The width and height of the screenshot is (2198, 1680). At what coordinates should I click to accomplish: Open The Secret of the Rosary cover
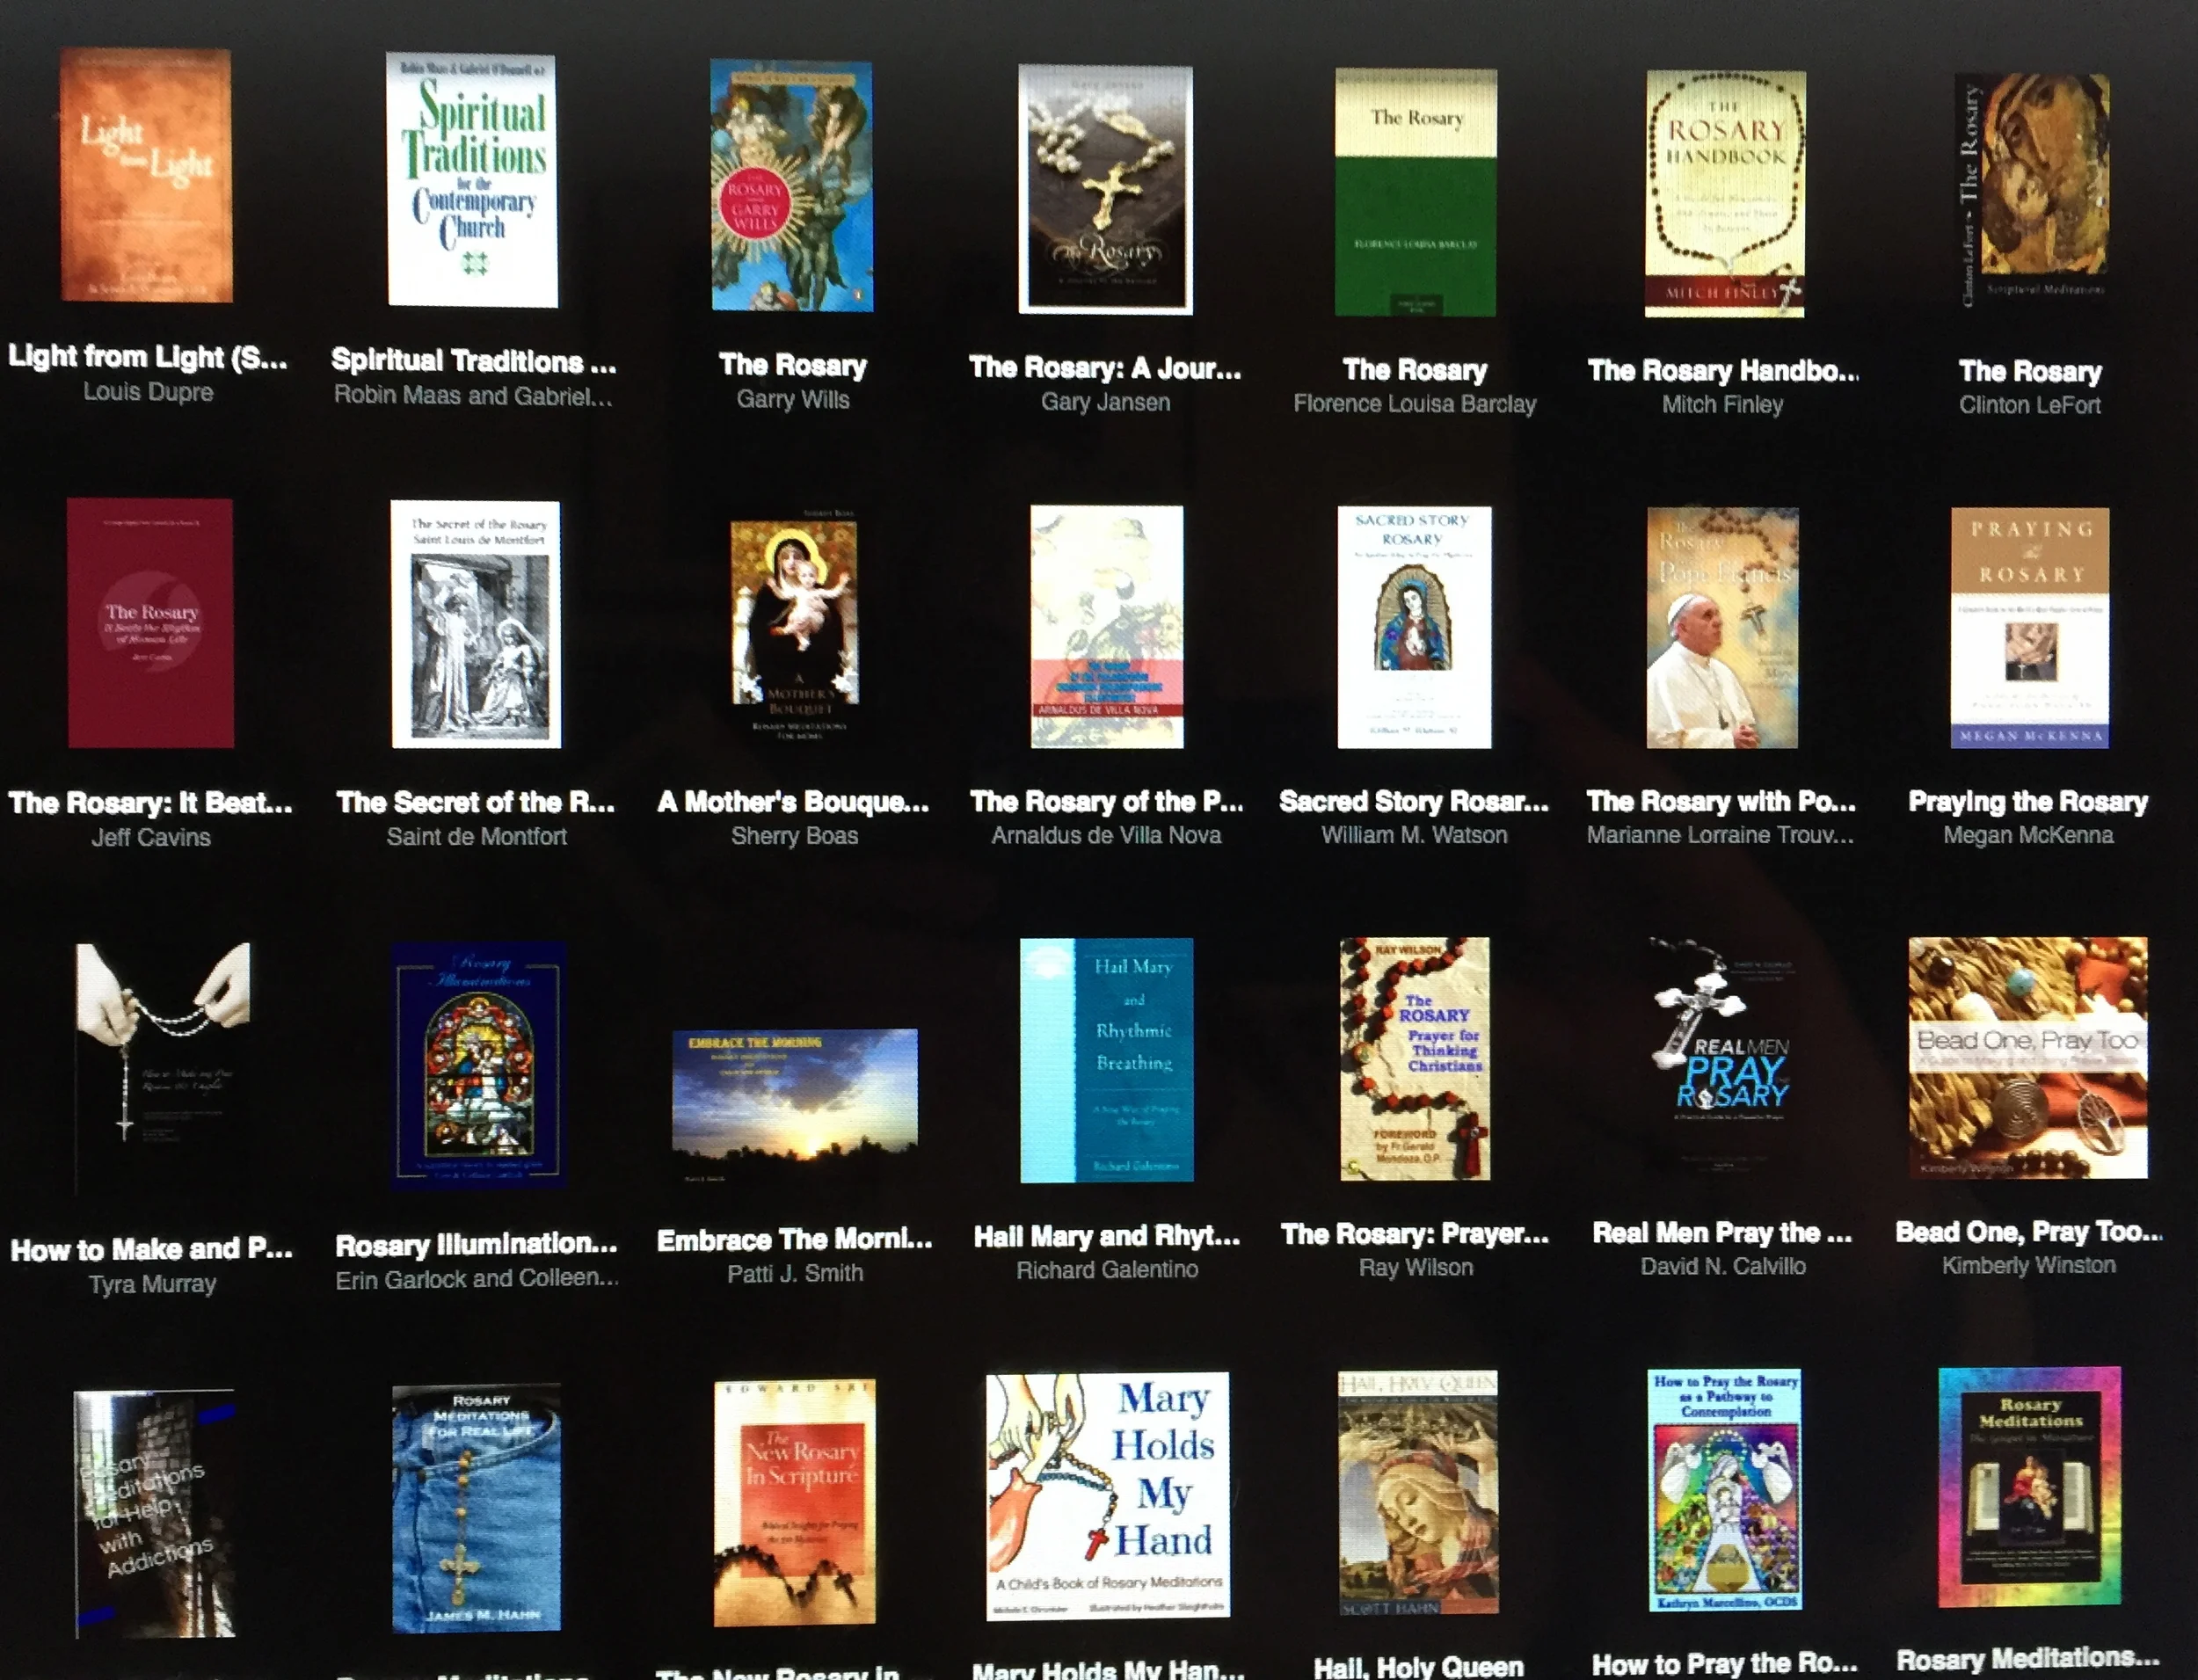click(476, 624)
